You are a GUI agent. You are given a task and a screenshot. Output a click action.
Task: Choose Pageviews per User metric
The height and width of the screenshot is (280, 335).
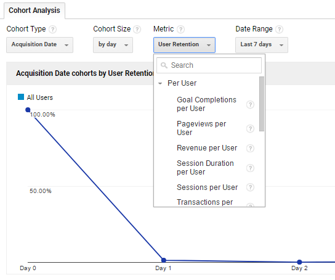coord(201,128)
